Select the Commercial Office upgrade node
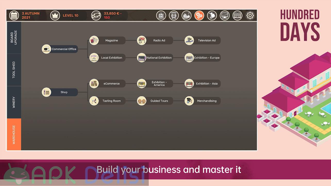The height and width of the screenshot is (186, 331). click(x=60, y=49)
